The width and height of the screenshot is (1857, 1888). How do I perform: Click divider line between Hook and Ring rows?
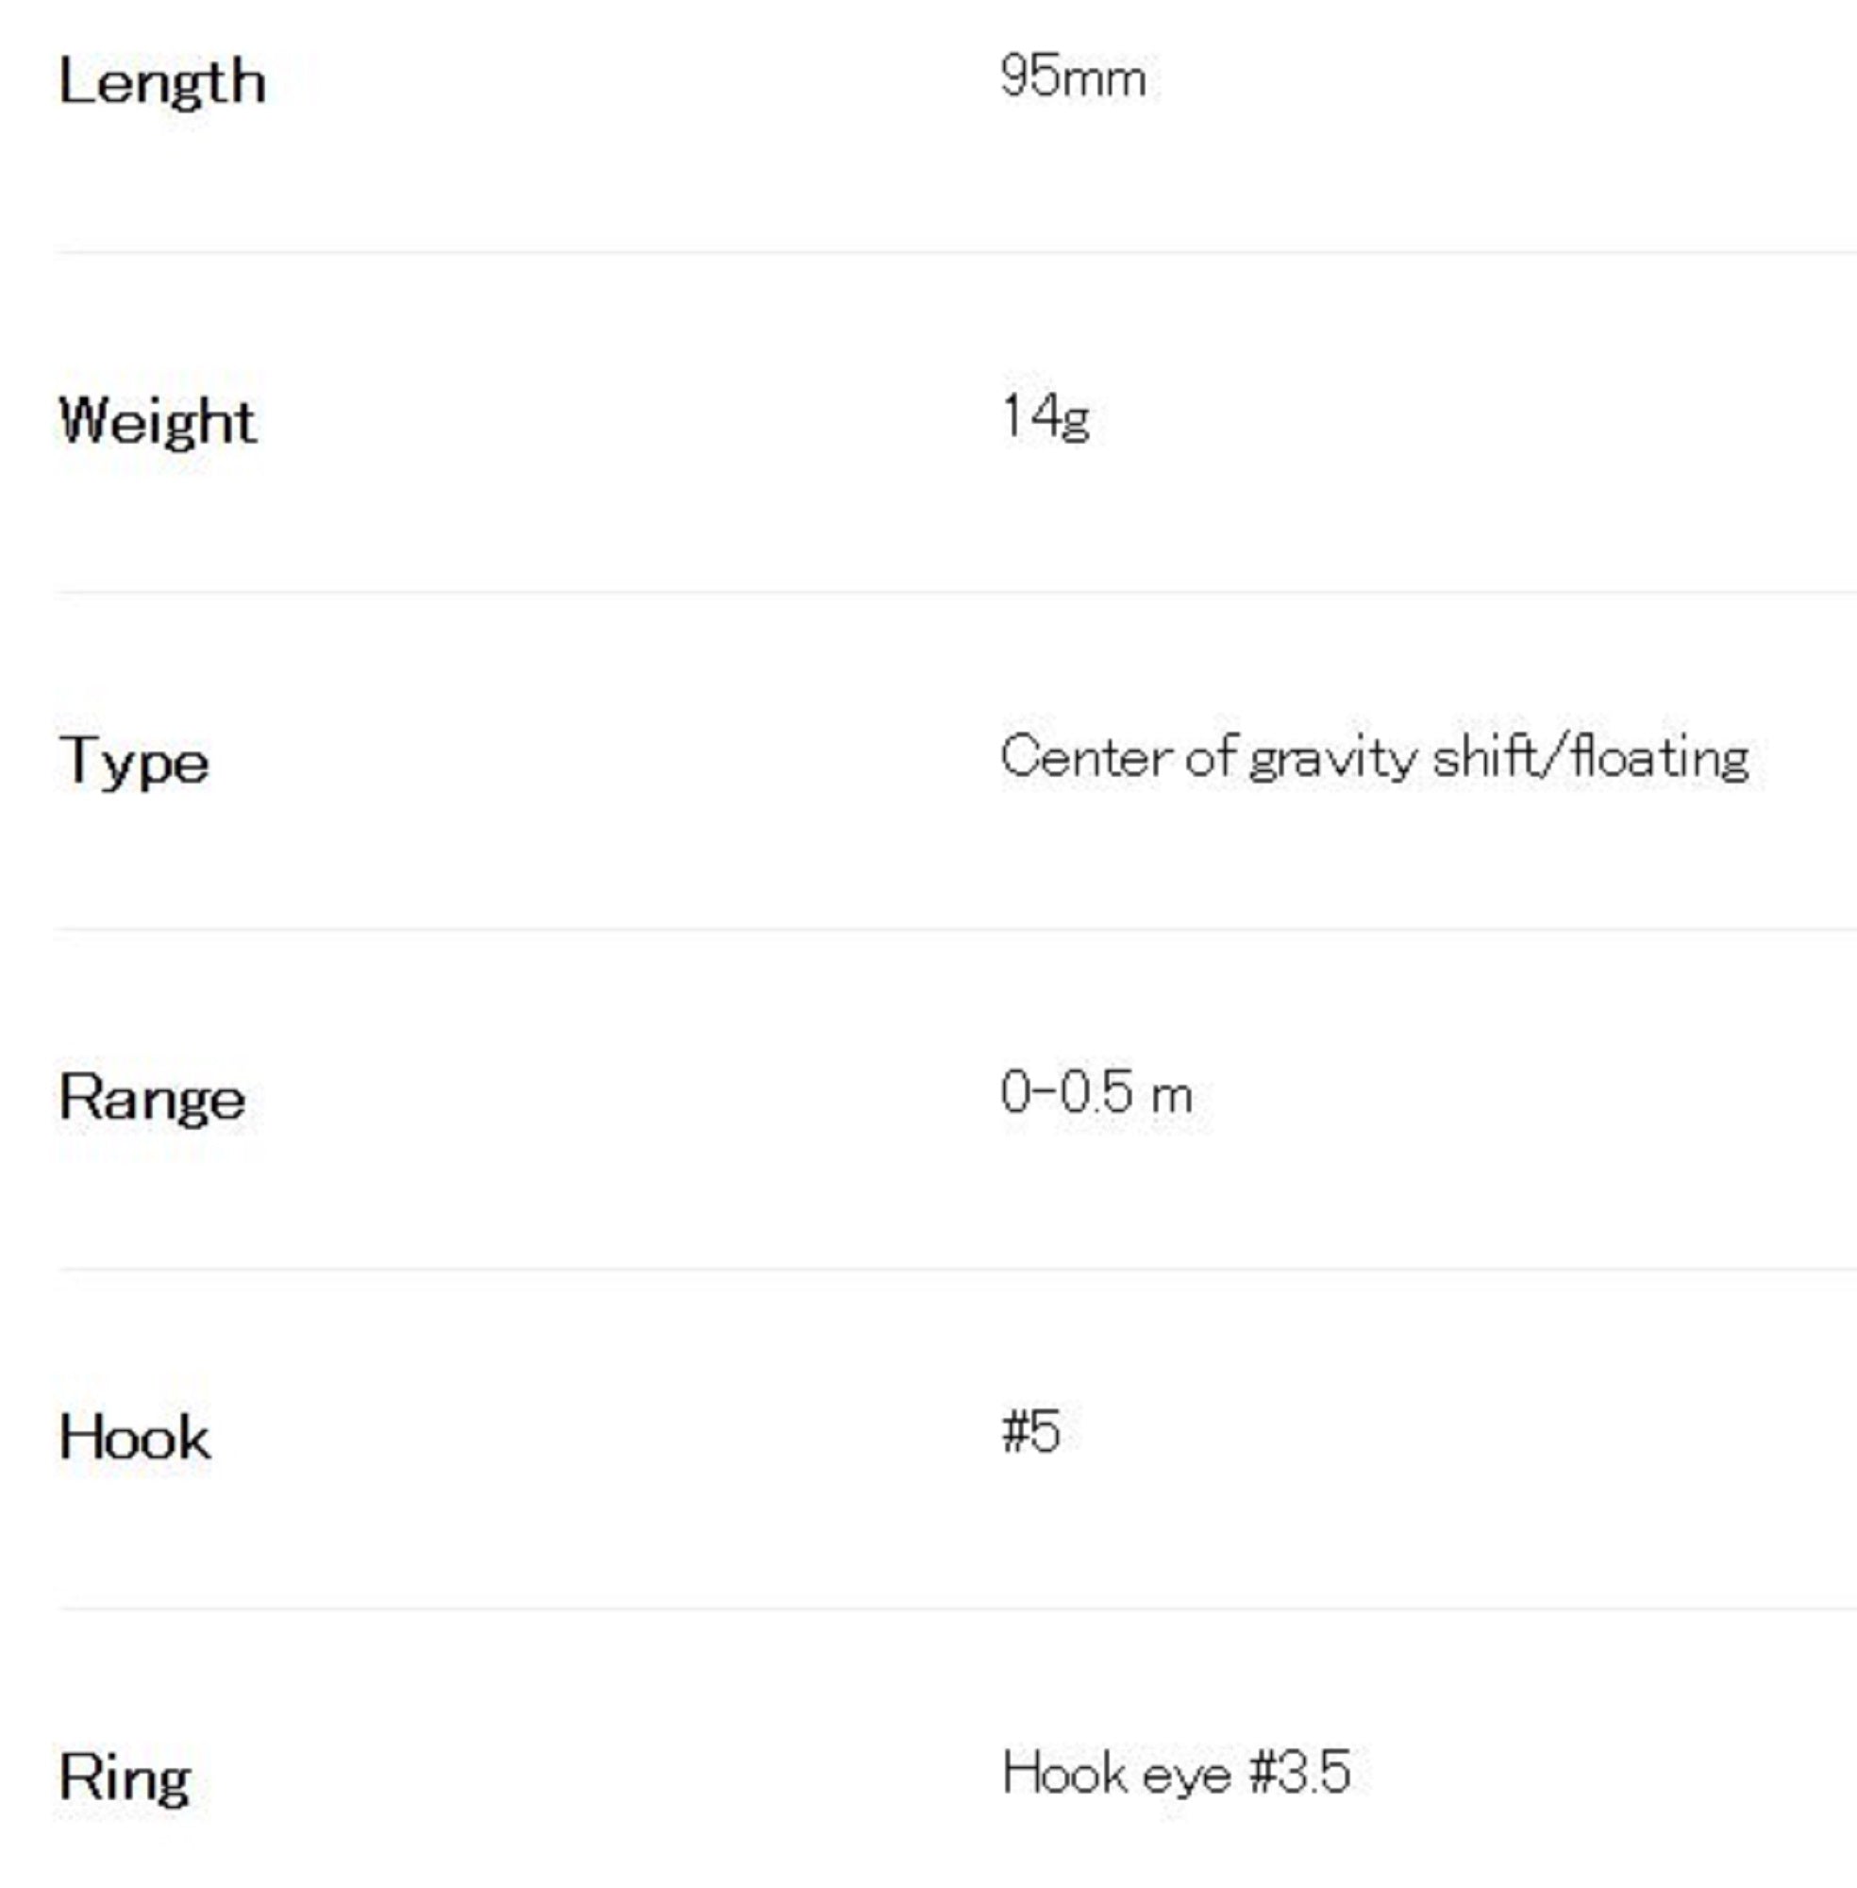tap(956, 1608)
